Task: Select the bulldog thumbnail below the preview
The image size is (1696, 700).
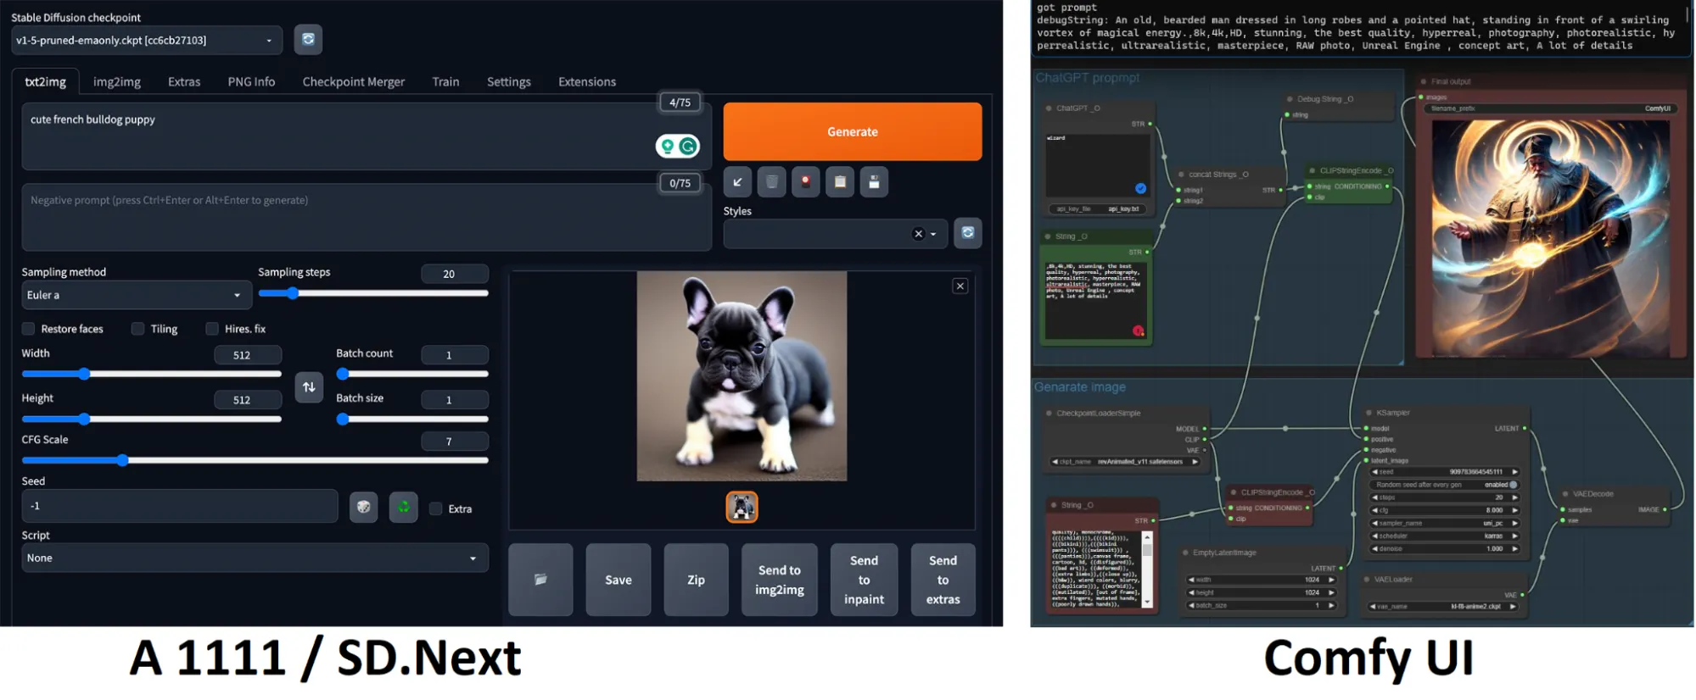Action: [742, 507]
